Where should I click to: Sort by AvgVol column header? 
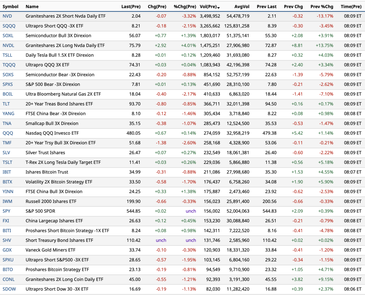(x=242, y=6)
